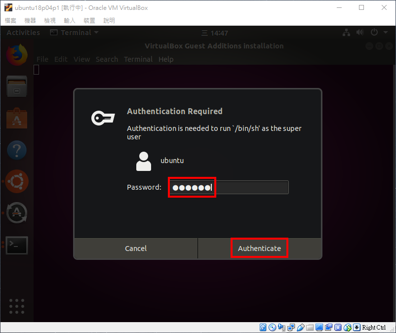Click the audio status icon
Viewport: 396px width, 333px height.
[x=281, y=328]
